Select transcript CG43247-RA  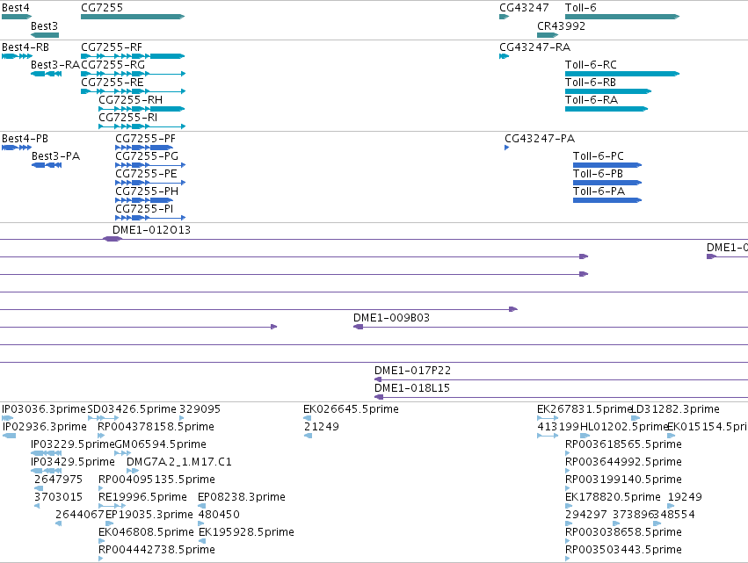pos(505,56)
